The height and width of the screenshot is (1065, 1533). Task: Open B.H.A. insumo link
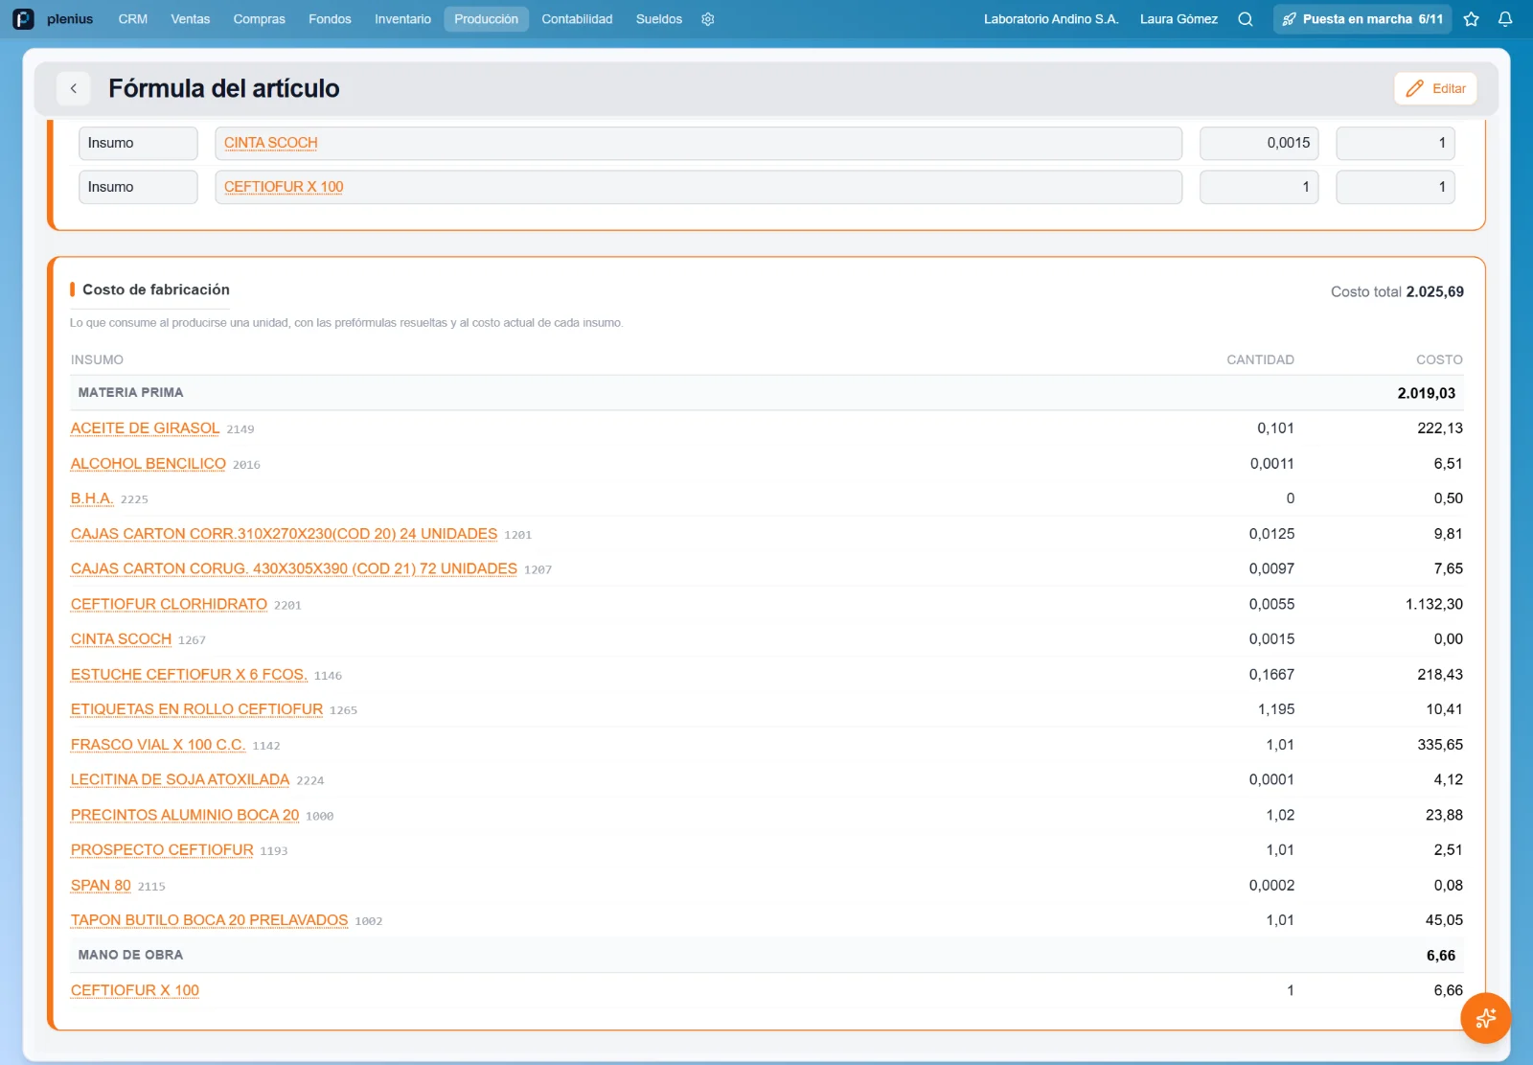pos(92,498)
